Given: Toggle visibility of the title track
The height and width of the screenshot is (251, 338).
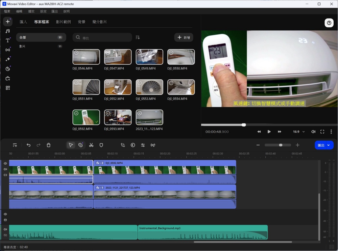Looking at the screenshot, I should [5, 214].
